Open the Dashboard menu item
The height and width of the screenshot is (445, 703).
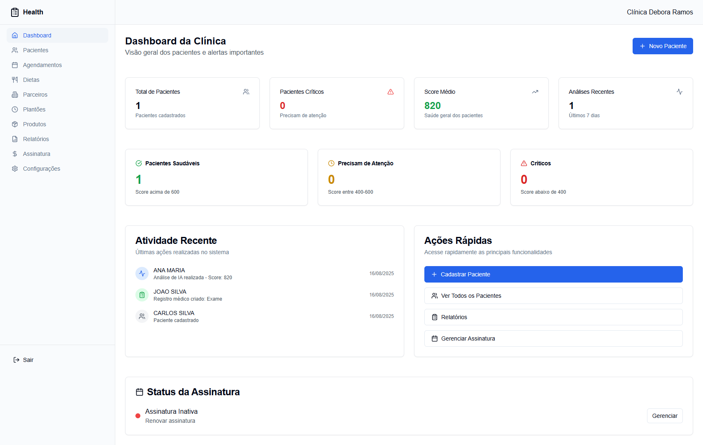[57, 35]
